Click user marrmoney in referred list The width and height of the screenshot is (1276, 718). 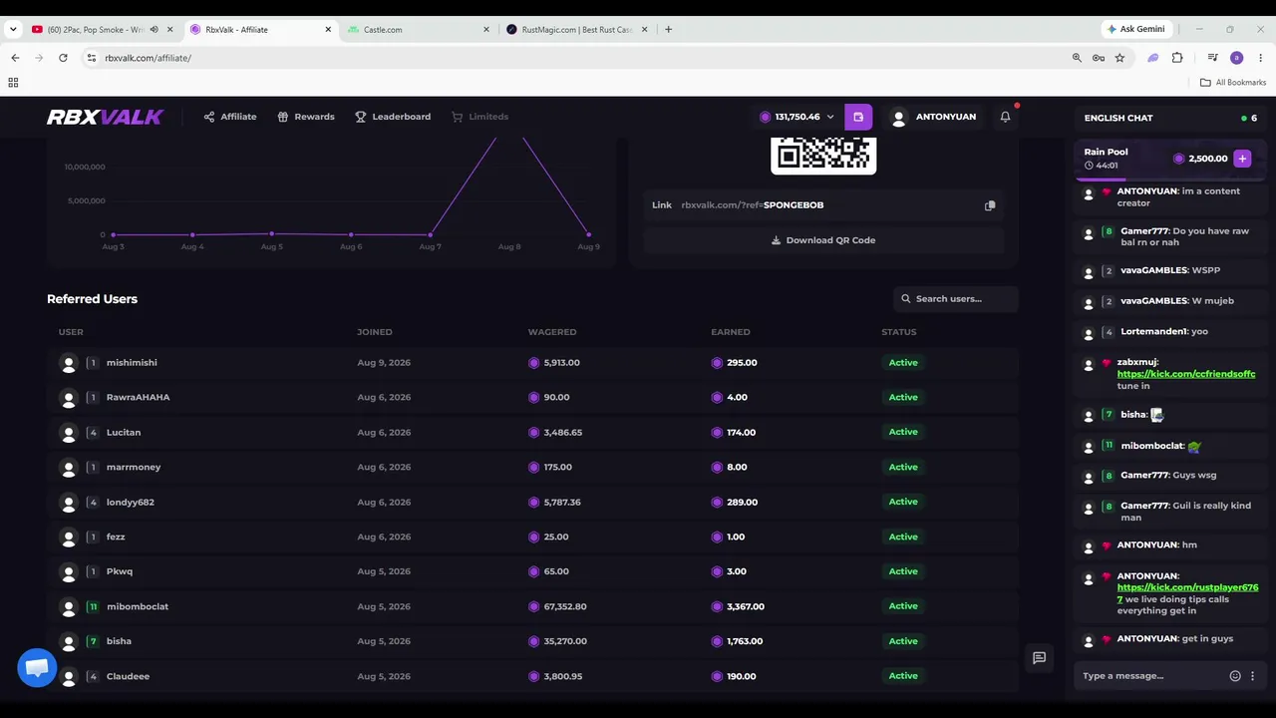134,468
